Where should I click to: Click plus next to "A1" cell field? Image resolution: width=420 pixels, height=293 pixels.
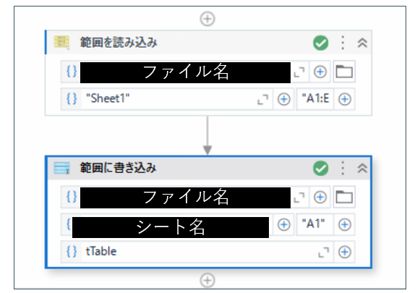(x=345, y=225)
